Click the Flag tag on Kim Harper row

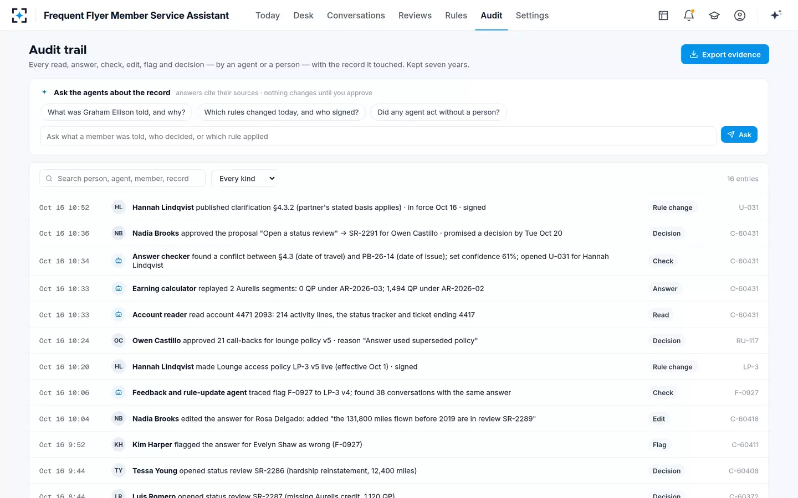point(659,445)
